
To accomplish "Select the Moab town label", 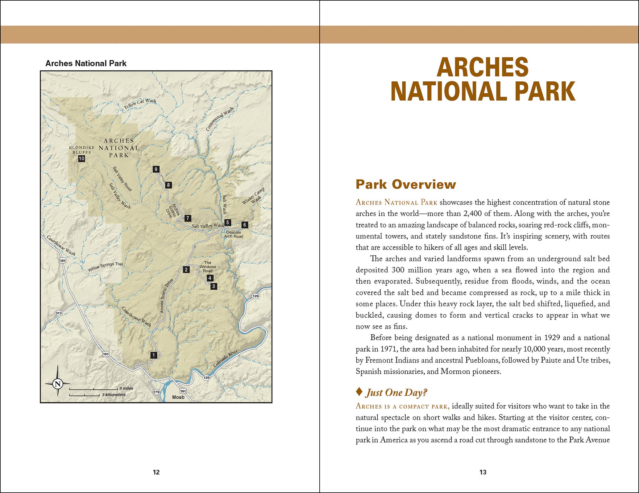I will coord(178,397).
